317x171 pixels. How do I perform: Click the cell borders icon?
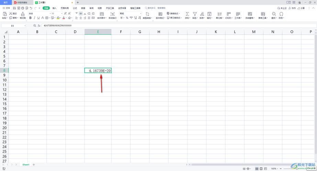click(47, 18)
